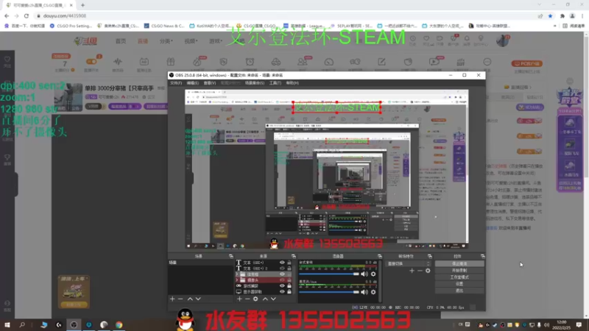This screenshot has height=331, width=589.
Task: Open OBS 工具(T) menu
Action: click(x=275, y=83)
